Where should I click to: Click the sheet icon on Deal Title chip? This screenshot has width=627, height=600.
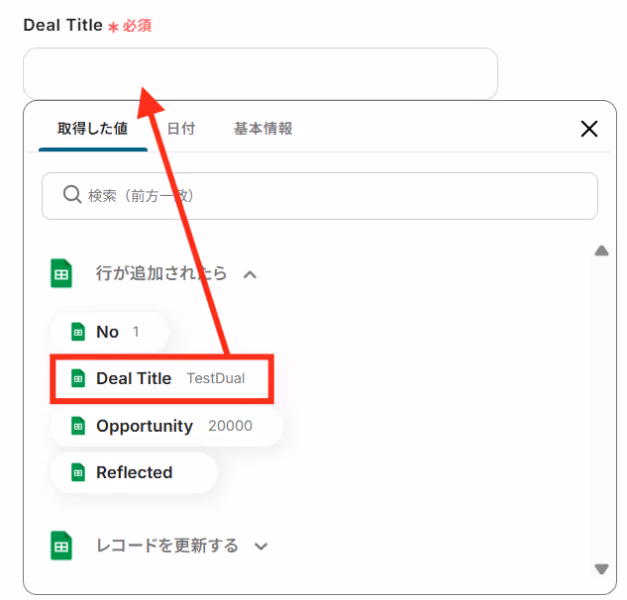(x=78, y=378)
